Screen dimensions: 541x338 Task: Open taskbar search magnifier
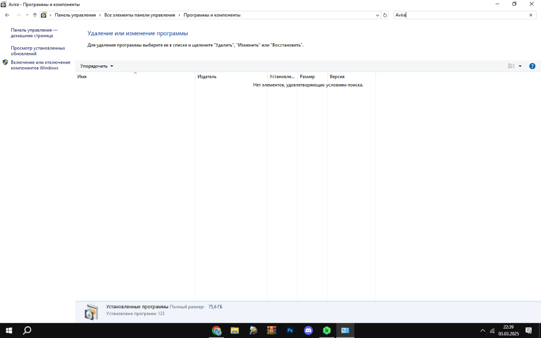(x=27, y=330)
